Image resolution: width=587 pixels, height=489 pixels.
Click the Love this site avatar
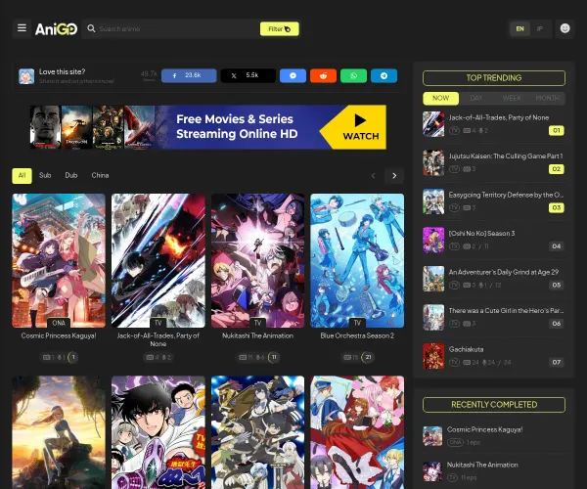coord(26,76)
